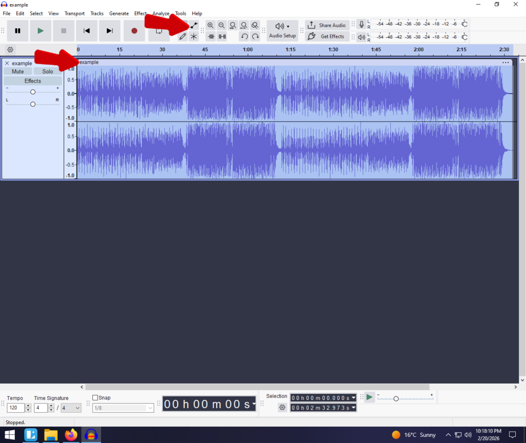Click the Trim audio outside selection icon

211,36
